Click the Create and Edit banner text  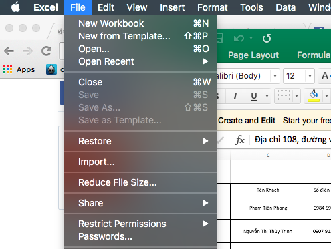pyautogui.click(x=247, y=121)
